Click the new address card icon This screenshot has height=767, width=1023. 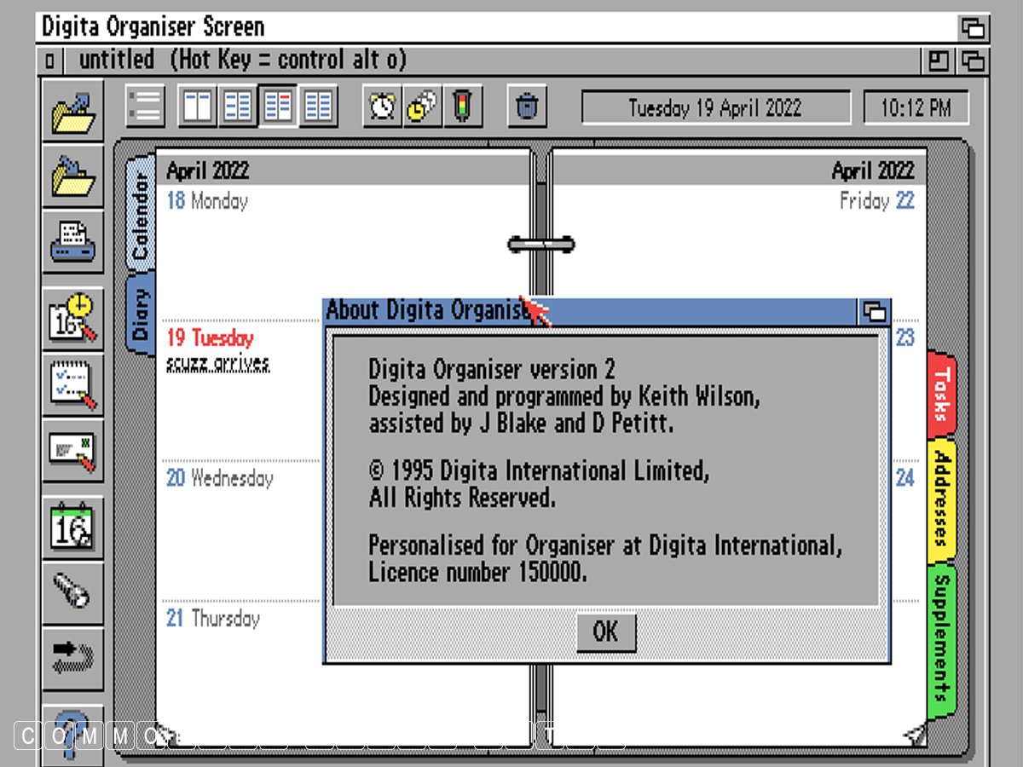[73, 449]
